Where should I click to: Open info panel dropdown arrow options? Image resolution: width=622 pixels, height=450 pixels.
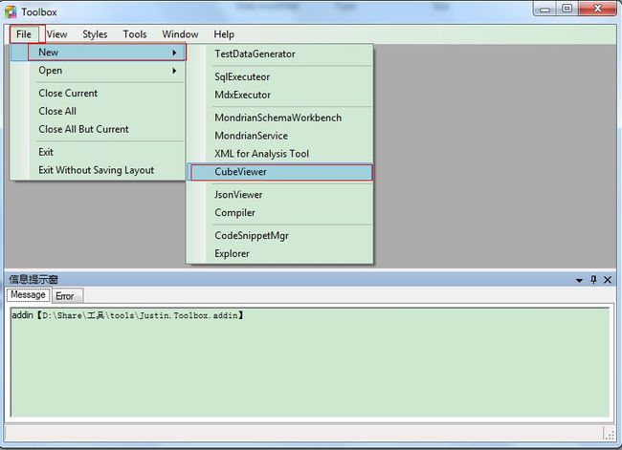[x=579, y=280]
